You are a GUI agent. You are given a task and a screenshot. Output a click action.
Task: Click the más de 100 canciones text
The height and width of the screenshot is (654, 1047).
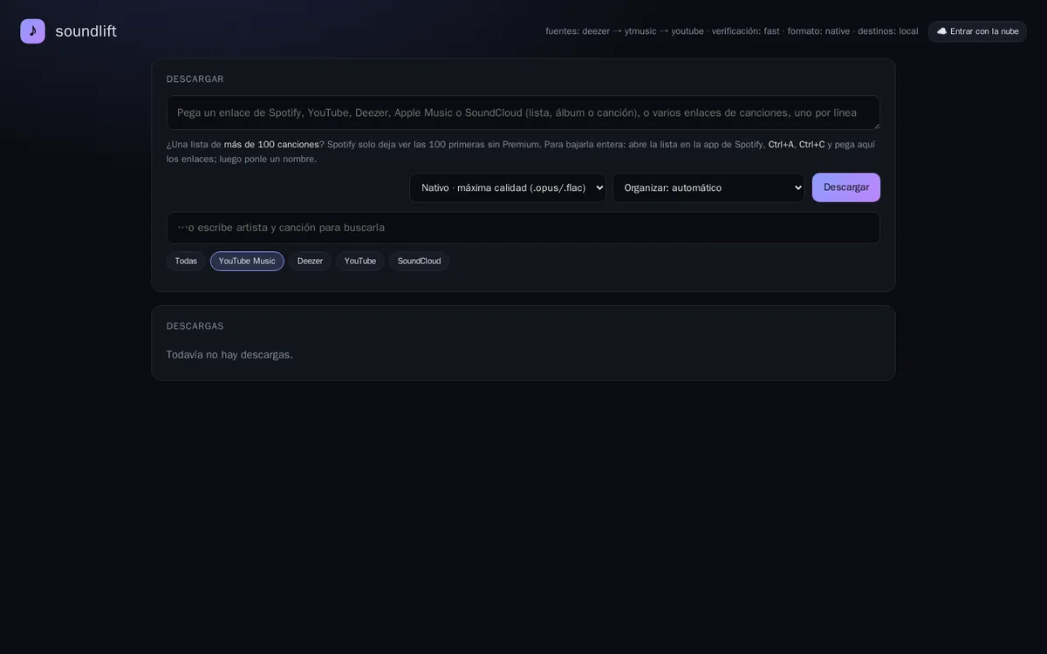click(271, 145)
